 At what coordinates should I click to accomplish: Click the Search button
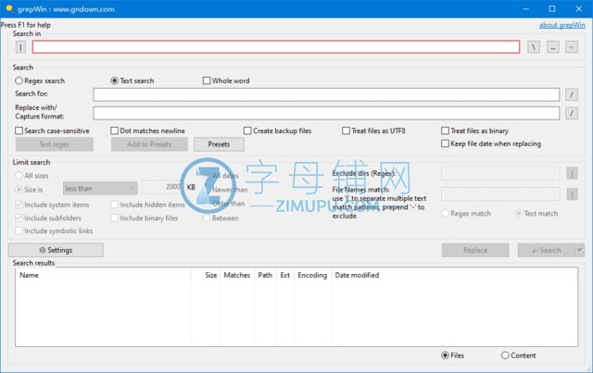[x=546, y=250]
